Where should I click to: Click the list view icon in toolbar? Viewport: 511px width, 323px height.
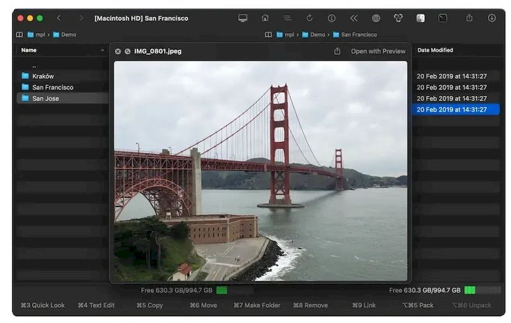point(287,18)
